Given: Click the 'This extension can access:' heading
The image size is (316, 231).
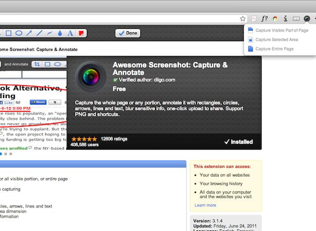Looking at the screenshot, I should (222, 166).
